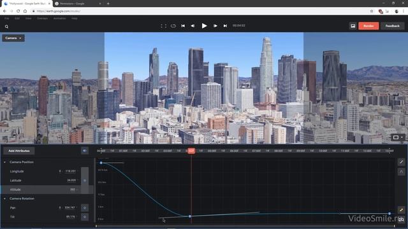Screen dimensions: 408x229
Task: Open the Chrome three-dot menu
Action: coord(404,11)
